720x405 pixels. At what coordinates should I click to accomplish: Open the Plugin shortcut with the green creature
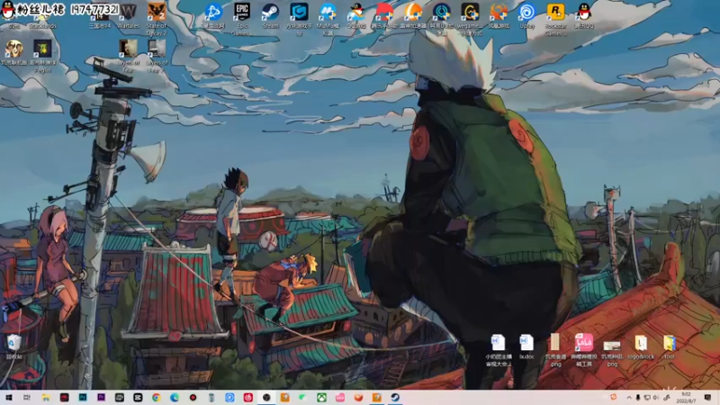point(42,55)
